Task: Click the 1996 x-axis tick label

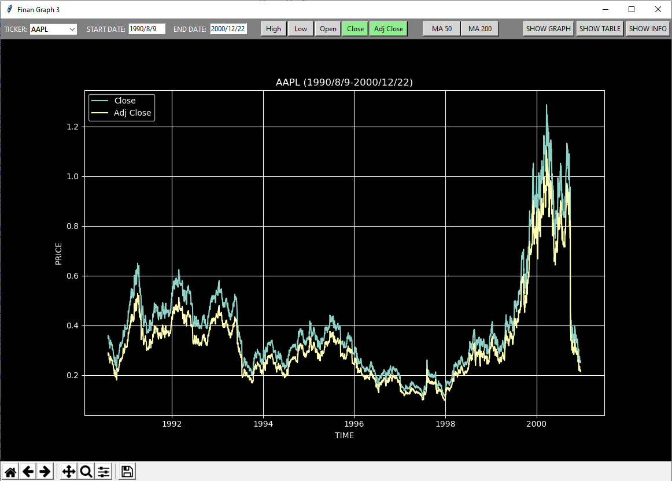Action: click(x=354, y=424)
